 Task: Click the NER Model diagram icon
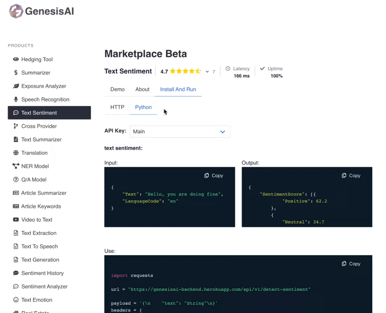pyautogui.click(x=16, y=166)
